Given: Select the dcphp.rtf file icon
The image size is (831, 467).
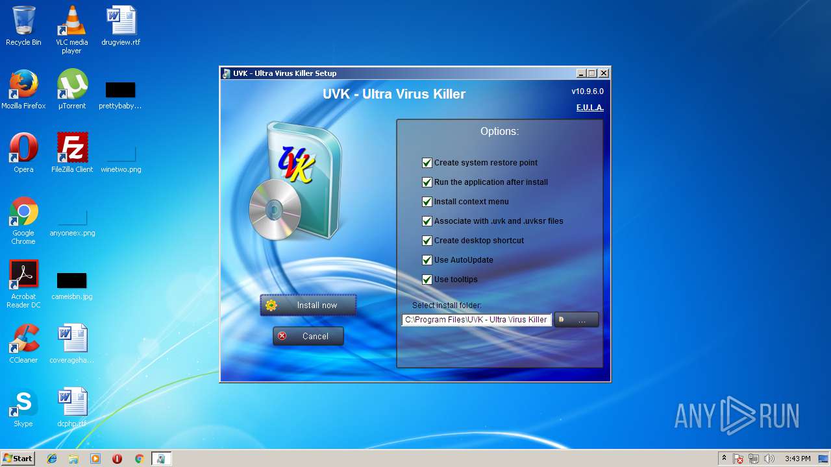Looking at the screenshot, I should pyautogui.click(x=72, y=407).
